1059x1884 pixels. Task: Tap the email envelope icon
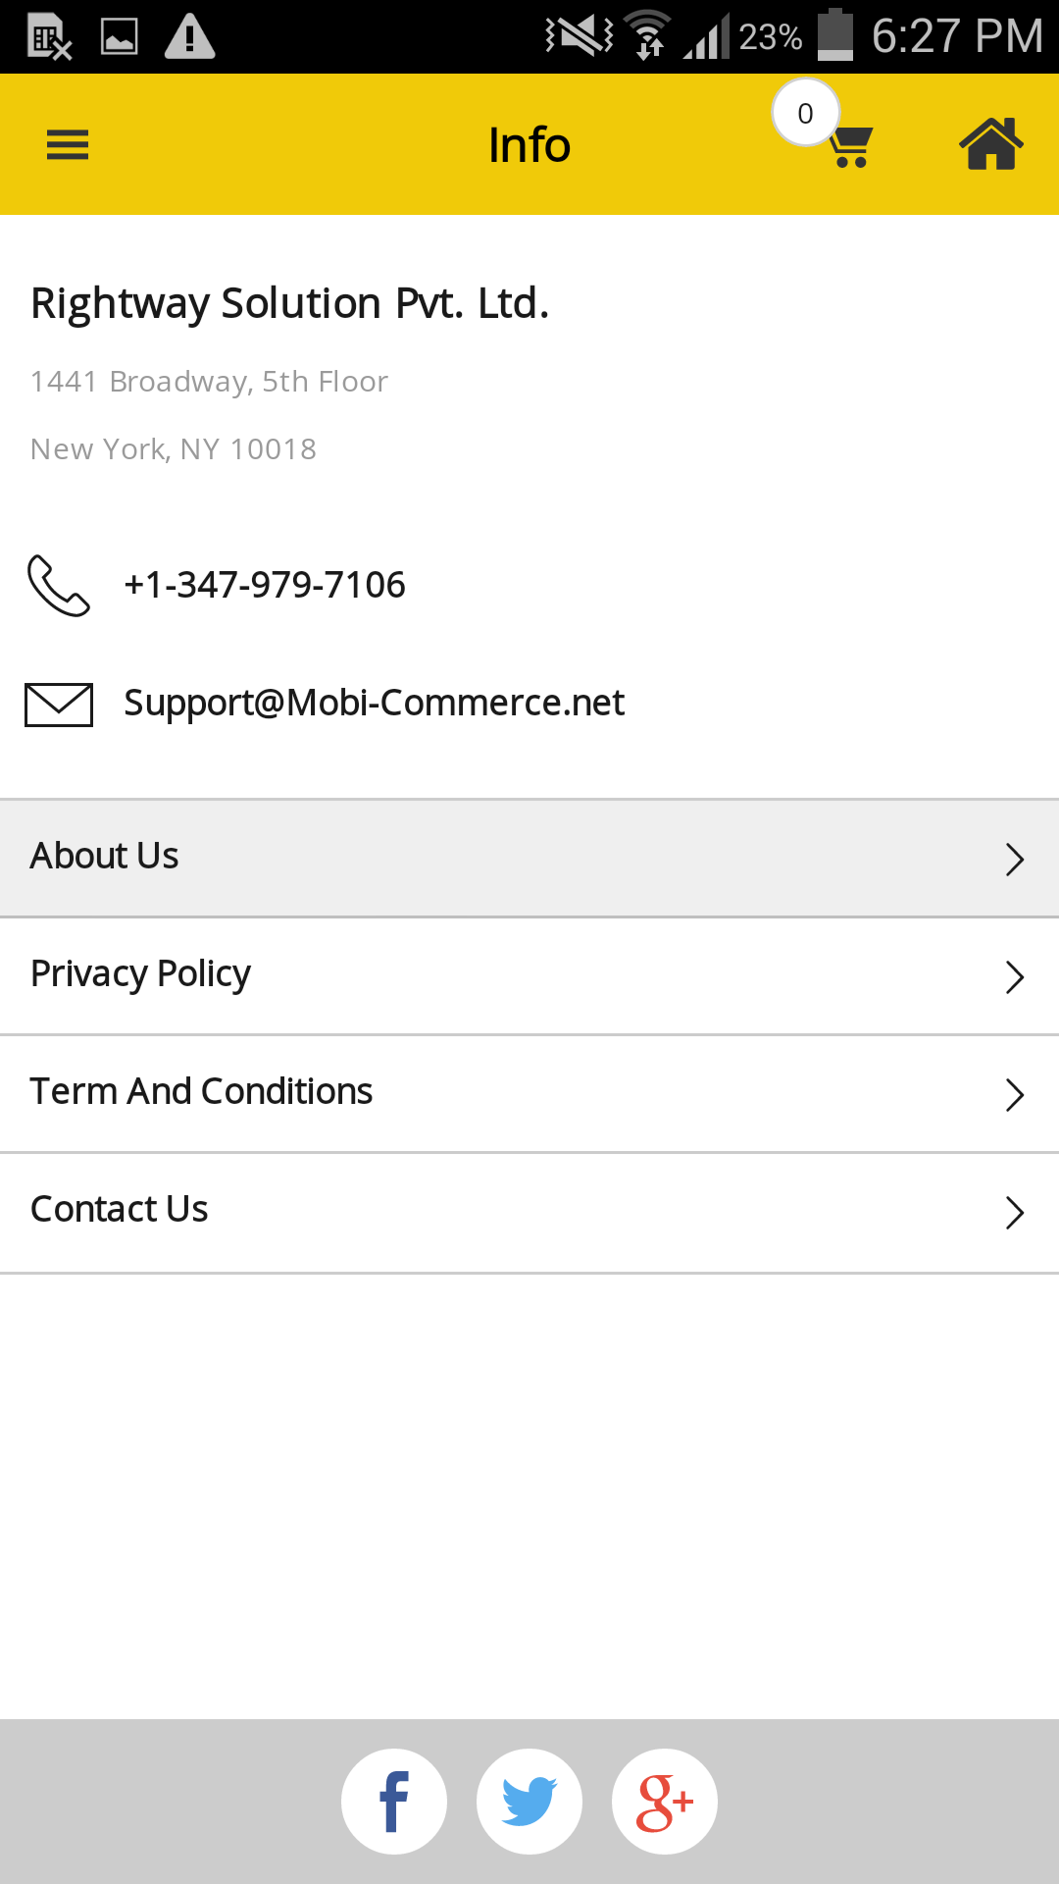pos(59,705)
